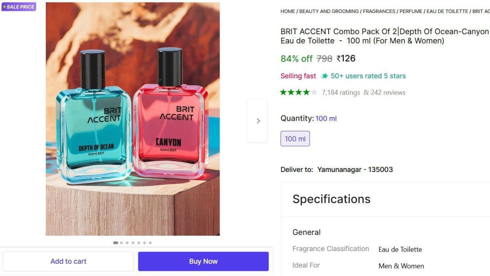Screen dimensions: 490x276
Task: Select the last image carousel dot
Action: point(150,243)
